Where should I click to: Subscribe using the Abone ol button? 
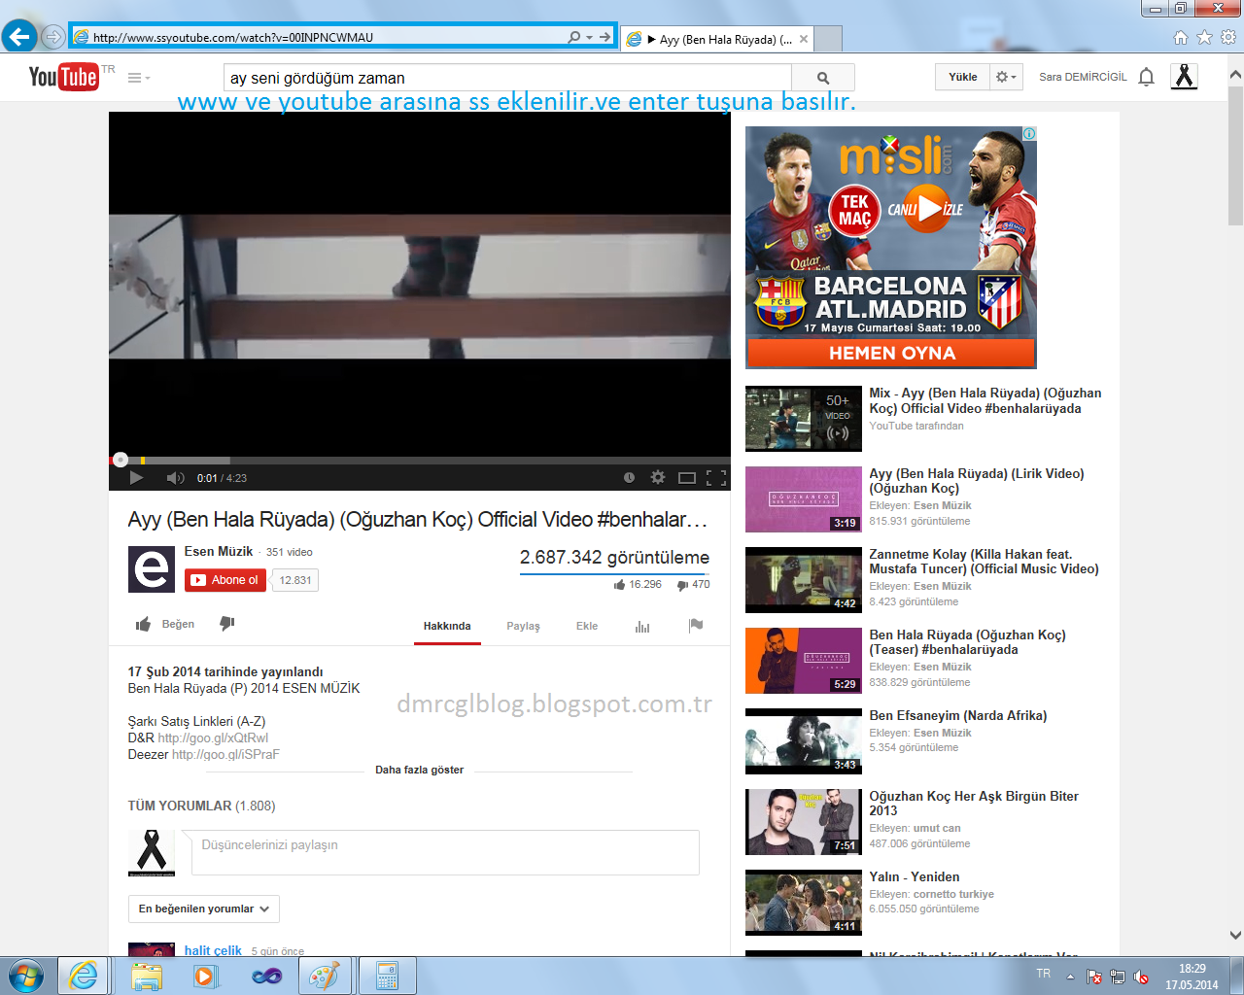pyautogui.click(x=225, y=580)
